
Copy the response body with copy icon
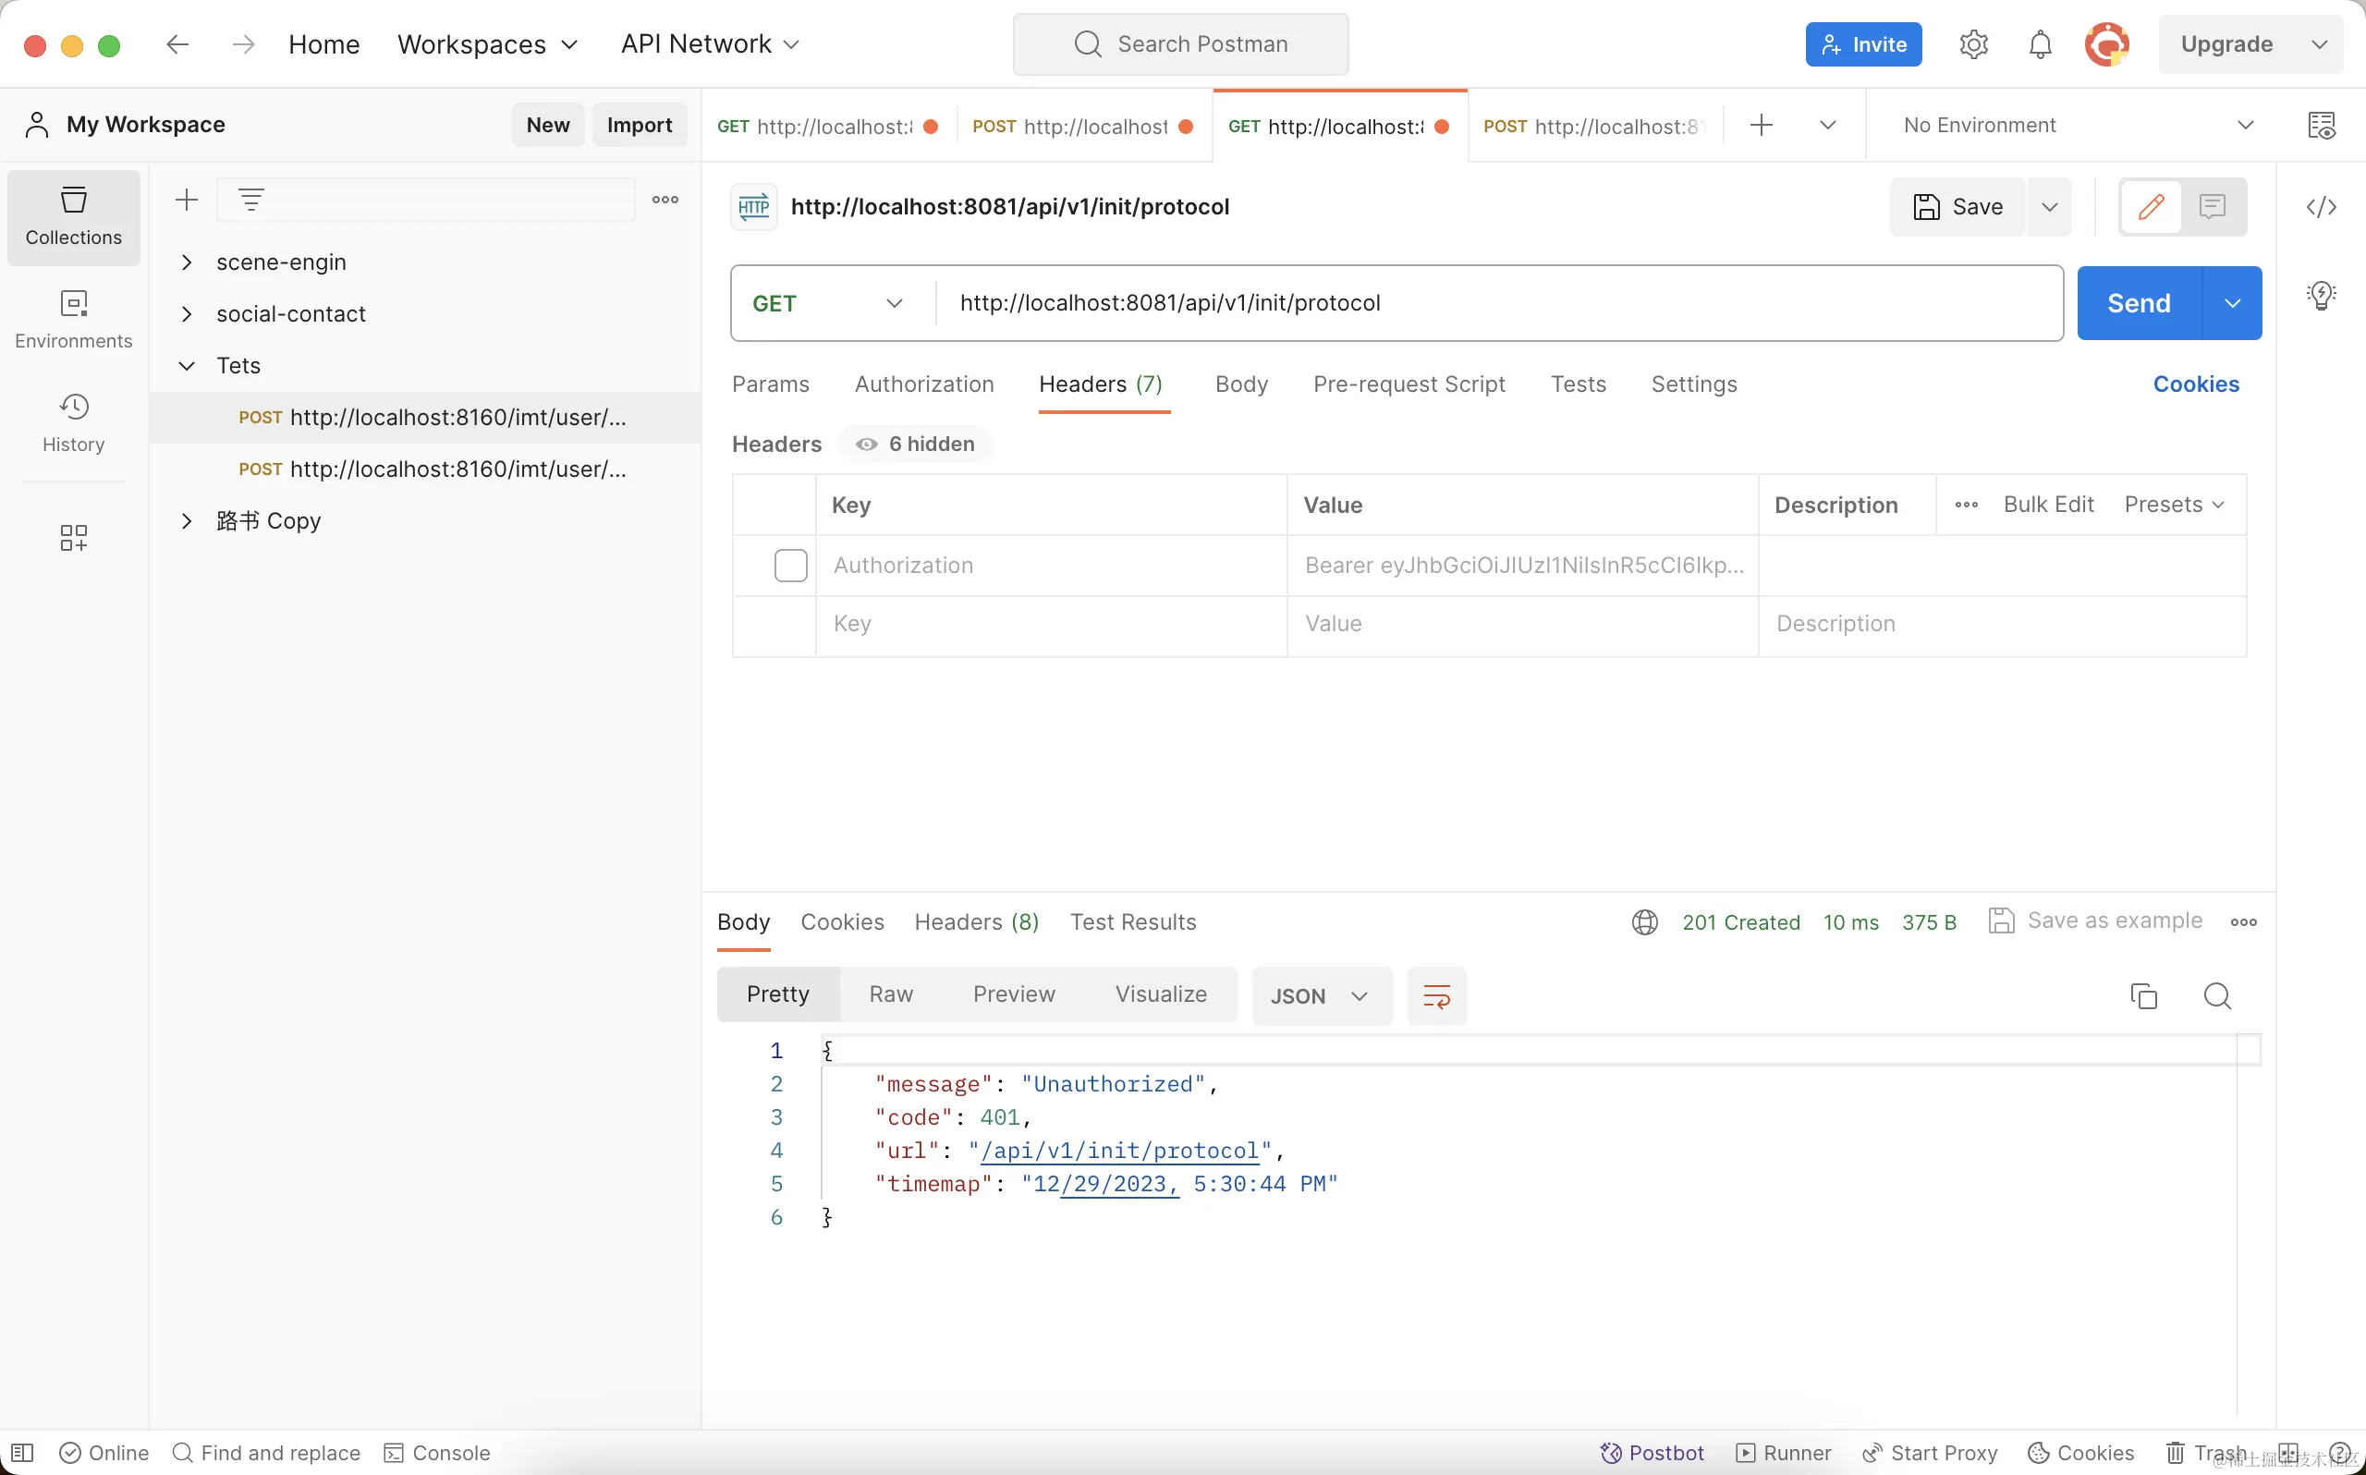[2142, 996]
